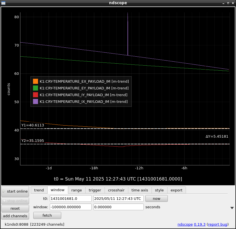The width and height of the screenshot is (236, 229).
Task: Open the style tab
Action: (159, 190)
